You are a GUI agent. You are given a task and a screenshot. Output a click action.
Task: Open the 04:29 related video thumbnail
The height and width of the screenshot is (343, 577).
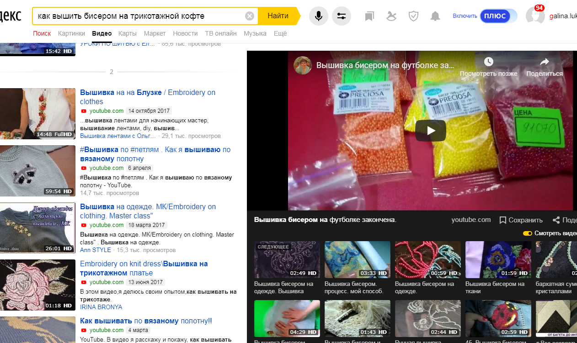[x=287, y=318]
